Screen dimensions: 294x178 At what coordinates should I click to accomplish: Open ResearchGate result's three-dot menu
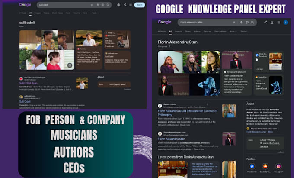tap(208, 104)
